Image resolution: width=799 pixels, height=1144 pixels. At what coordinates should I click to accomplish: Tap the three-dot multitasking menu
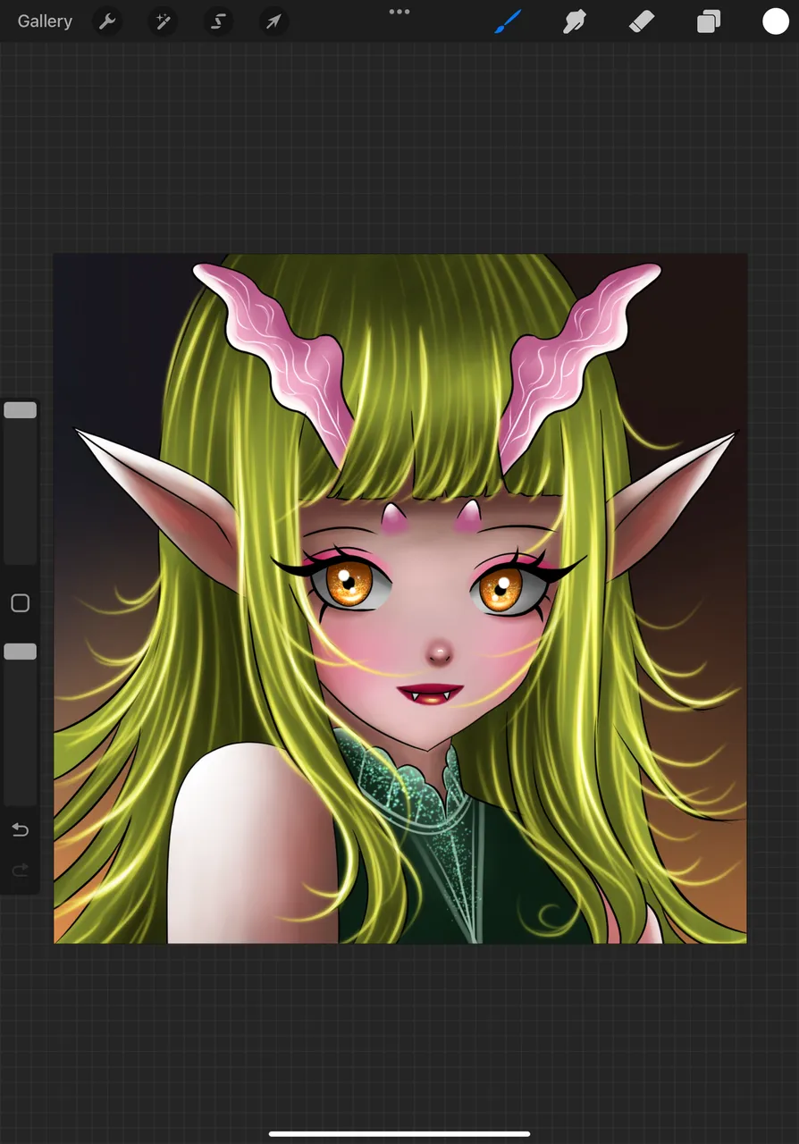coord(399,12)
